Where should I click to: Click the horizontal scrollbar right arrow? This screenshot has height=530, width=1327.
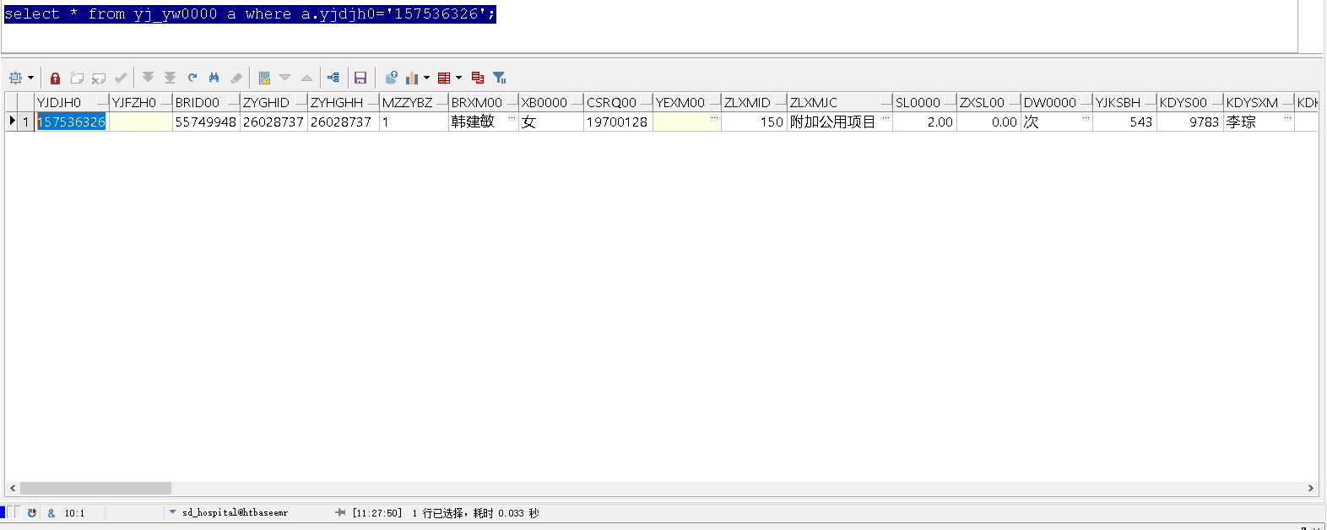(x=1311, y=488)
